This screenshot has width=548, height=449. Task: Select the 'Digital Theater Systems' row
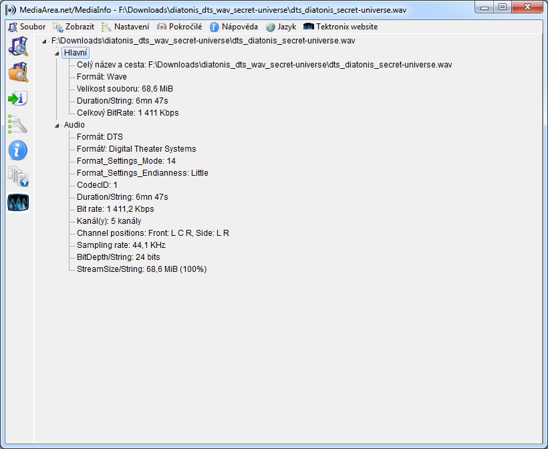point(136,149)
